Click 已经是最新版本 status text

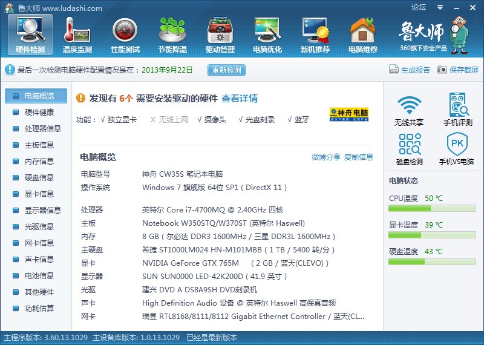[212, 338]
